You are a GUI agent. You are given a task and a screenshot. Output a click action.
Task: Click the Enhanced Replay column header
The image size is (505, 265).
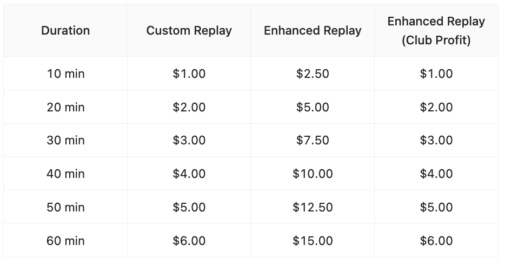(x=313, y=30)
